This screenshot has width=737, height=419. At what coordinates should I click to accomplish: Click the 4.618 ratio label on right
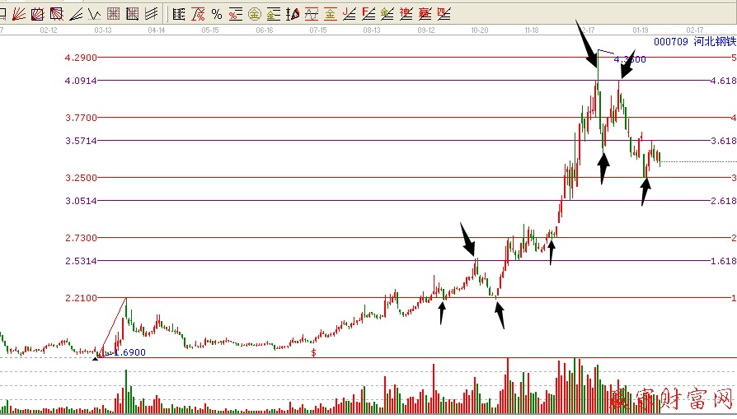click(722, 81)
